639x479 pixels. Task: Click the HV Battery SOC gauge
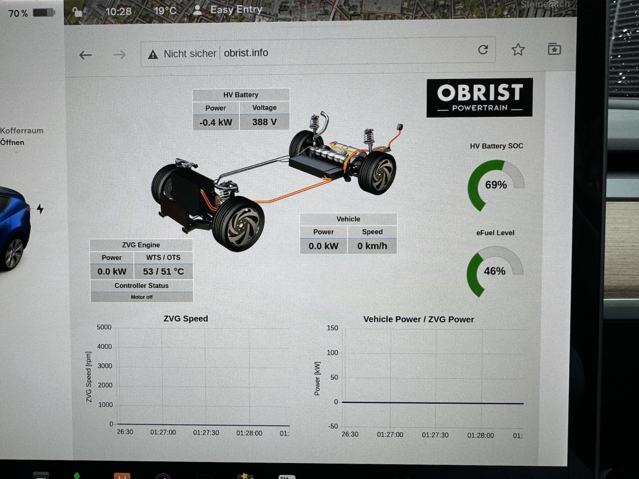496,185
